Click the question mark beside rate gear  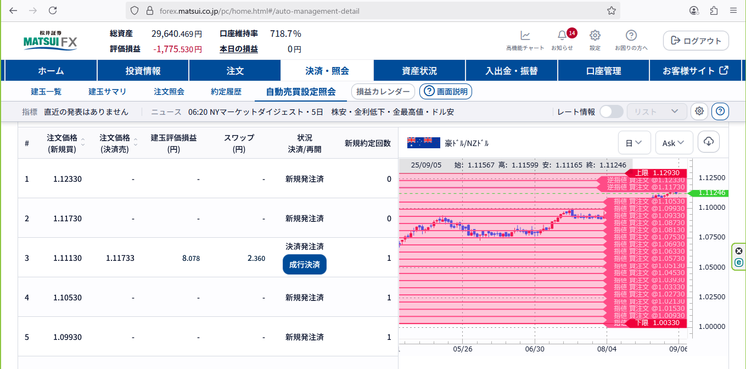pos(720,111)
